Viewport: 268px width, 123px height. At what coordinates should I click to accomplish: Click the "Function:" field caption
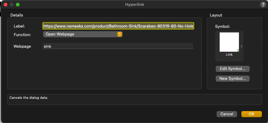pyautogui.click(x=22, y=35)
